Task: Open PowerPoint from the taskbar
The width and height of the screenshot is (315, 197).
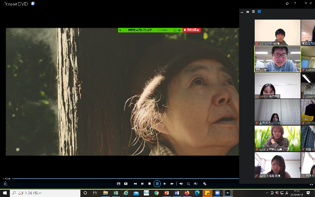Action: (167, 193)
